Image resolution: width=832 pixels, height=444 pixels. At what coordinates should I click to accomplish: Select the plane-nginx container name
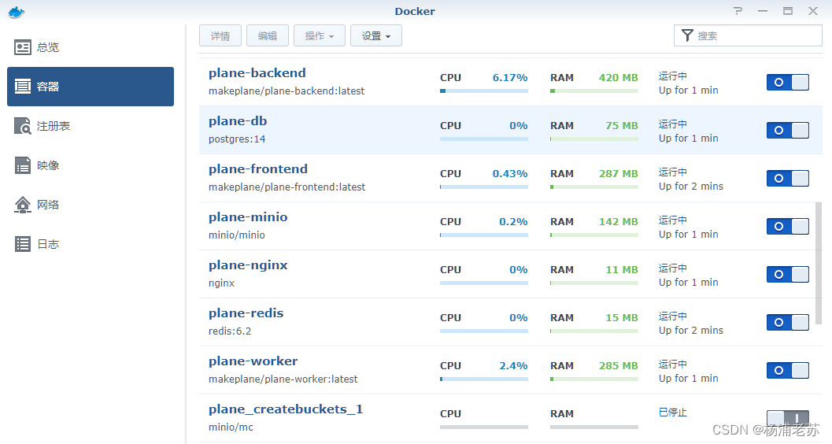click(248, 265)
